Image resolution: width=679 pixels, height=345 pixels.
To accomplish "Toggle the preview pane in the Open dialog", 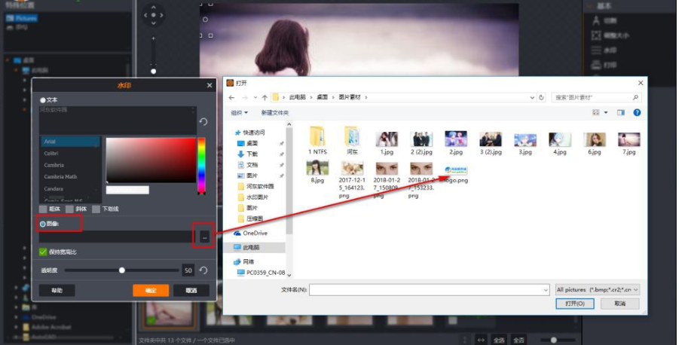I will [620, 112].
